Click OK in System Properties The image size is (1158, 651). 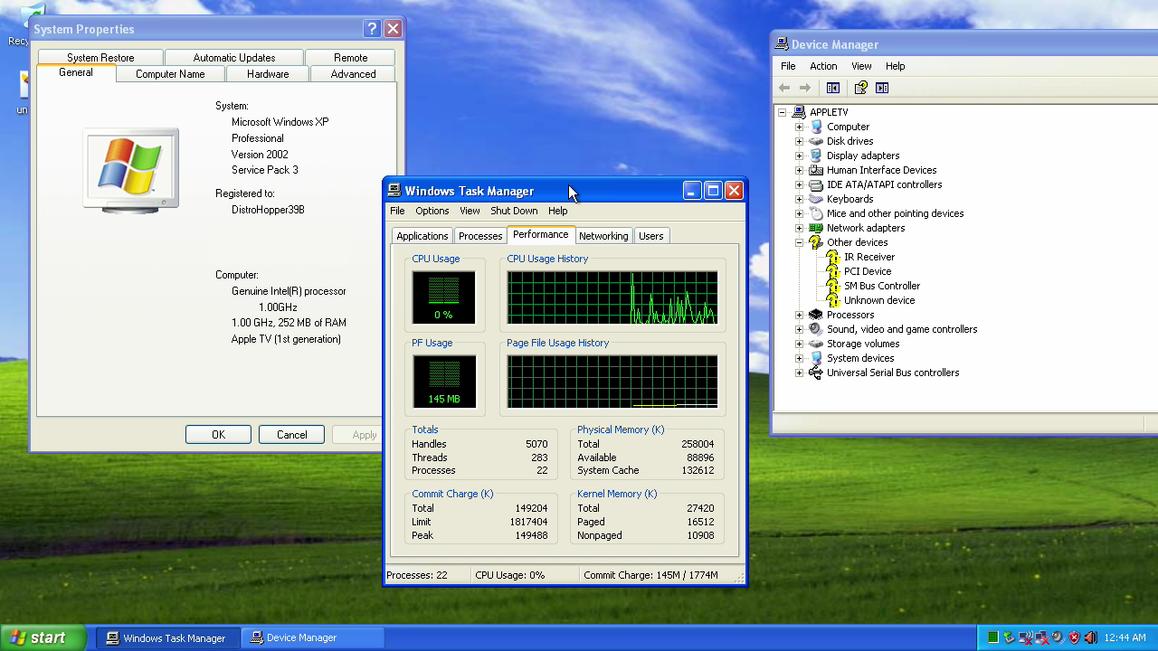click(x=218, y=435)
